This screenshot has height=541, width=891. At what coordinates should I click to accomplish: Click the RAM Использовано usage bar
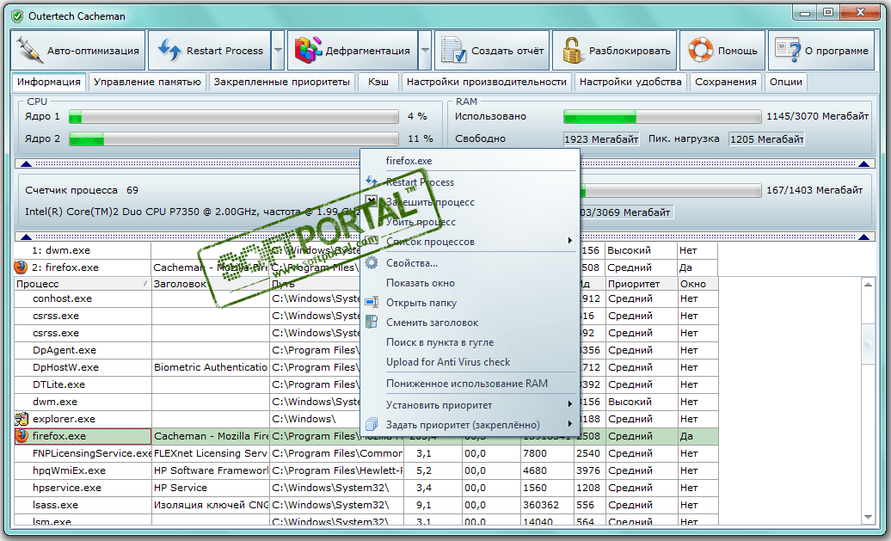[662, 116]
